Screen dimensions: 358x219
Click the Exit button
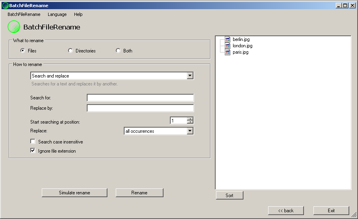pos(331,211)
